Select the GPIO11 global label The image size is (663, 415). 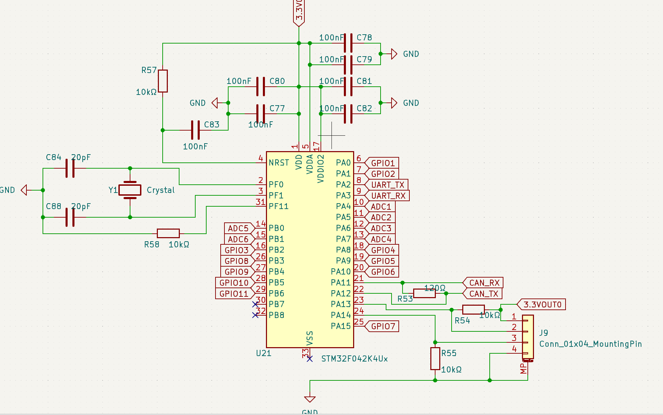click(x=235, y=294)
